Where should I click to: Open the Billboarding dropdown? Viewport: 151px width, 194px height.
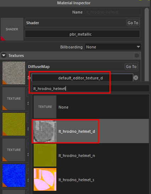pos(113,47)
